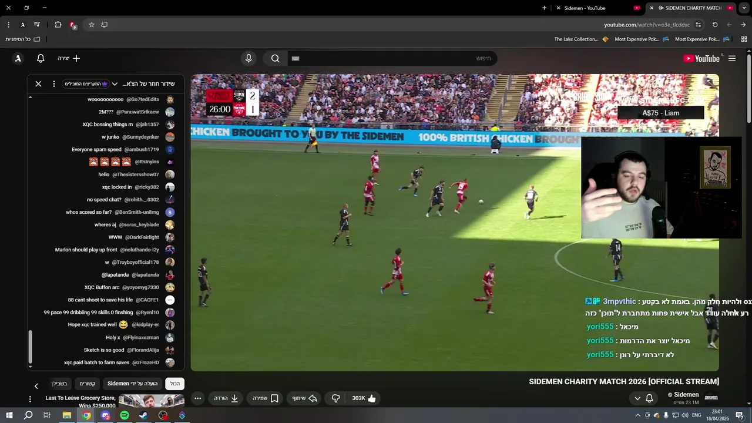Open the Chrome three-dot menu

point(8,25)
